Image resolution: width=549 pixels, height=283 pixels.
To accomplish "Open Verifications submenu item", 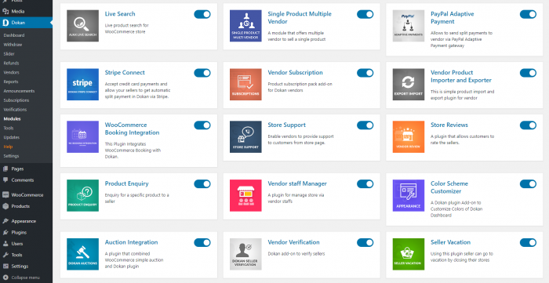I will coord(15,110).
